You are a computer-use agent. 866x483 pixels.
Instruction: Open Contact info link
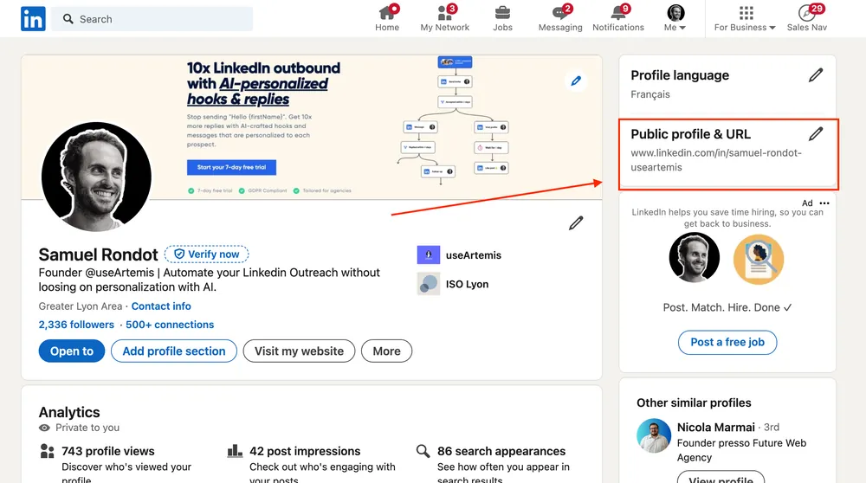[161, 306]
